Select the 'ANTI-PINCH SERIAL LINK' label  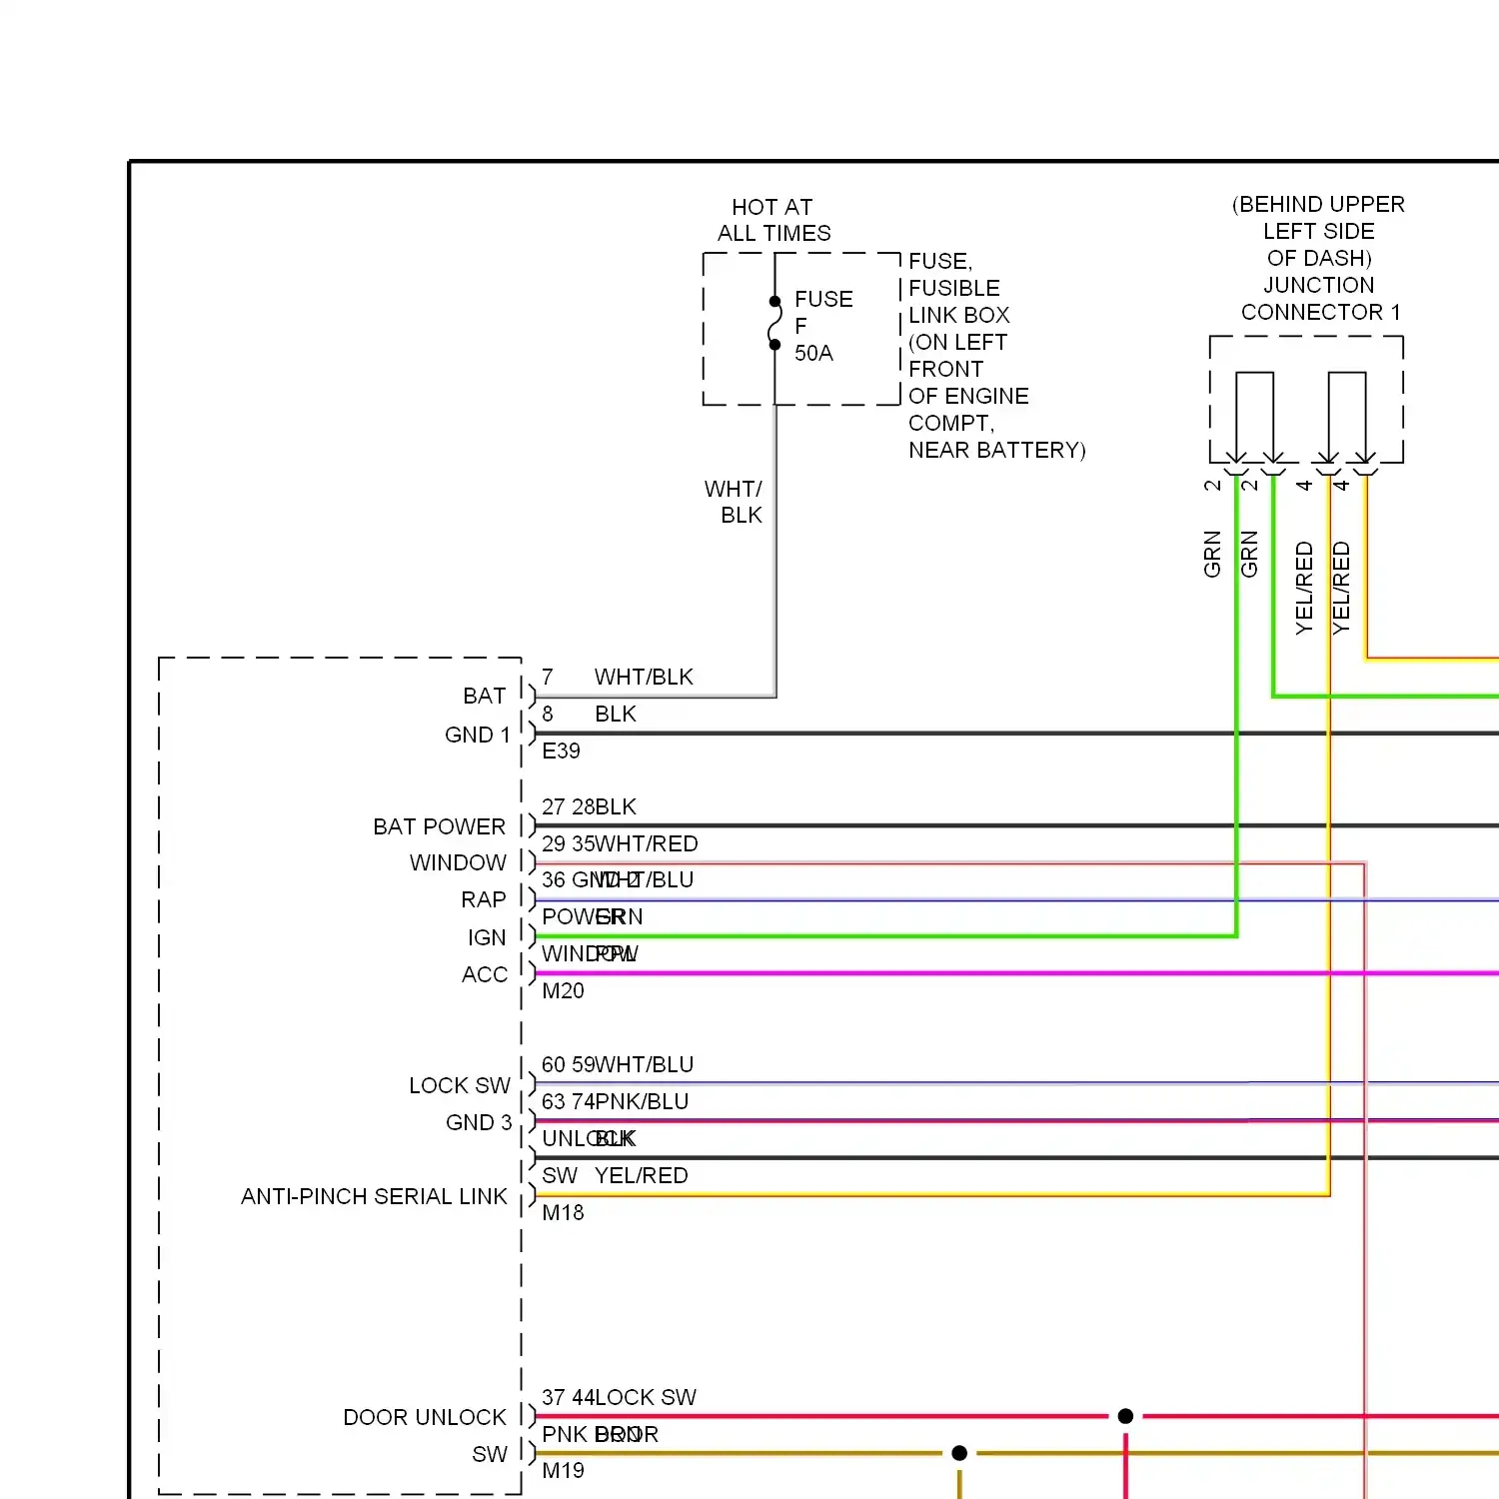tap(374, 1196)
